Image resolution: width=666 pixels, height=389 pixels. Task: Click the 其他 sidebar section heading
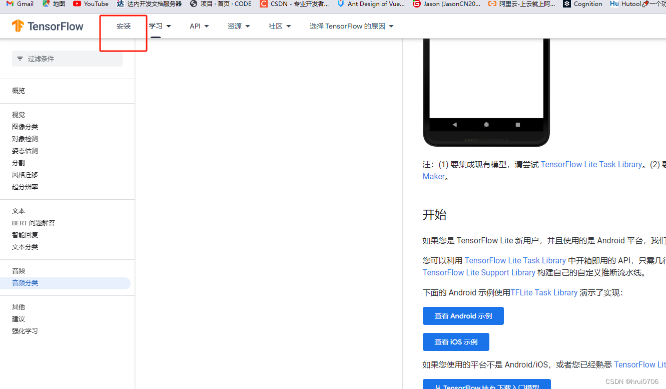click(19, 307)
